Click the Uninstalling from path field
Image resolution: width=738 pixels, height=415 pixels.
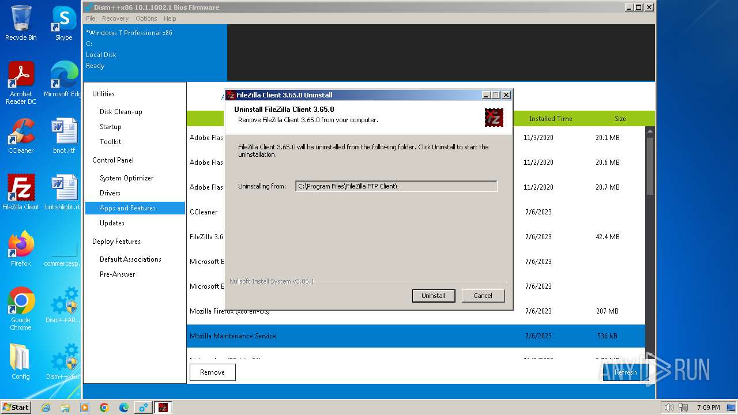click(396, 186)
